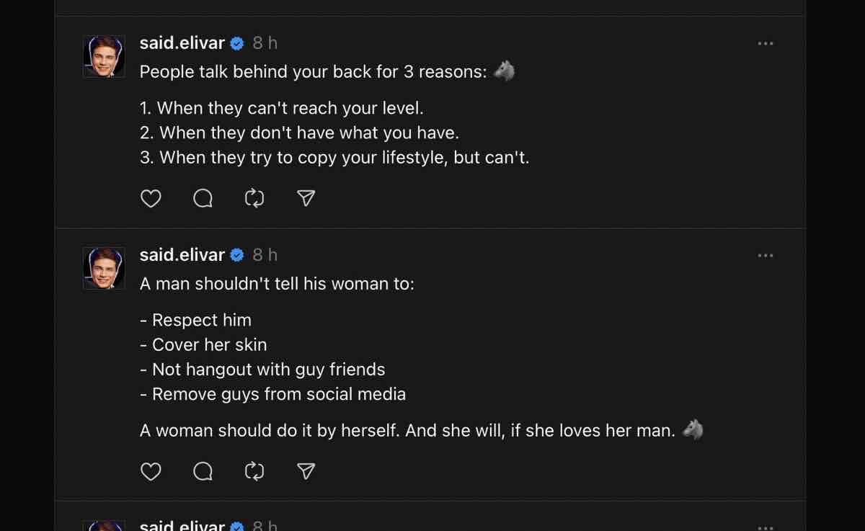The width and height of the screenshot is (865, 531).
Task: Open more options for the "3 reasons" post
Action: (766, 44)
